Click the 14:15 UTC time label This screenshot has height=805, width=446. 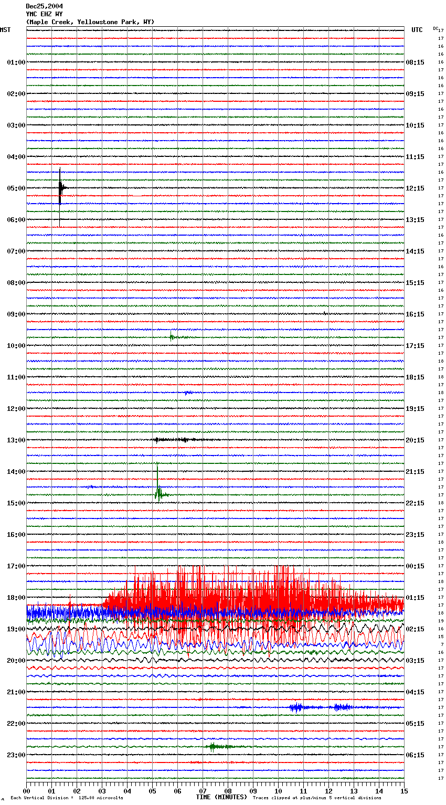415,251
